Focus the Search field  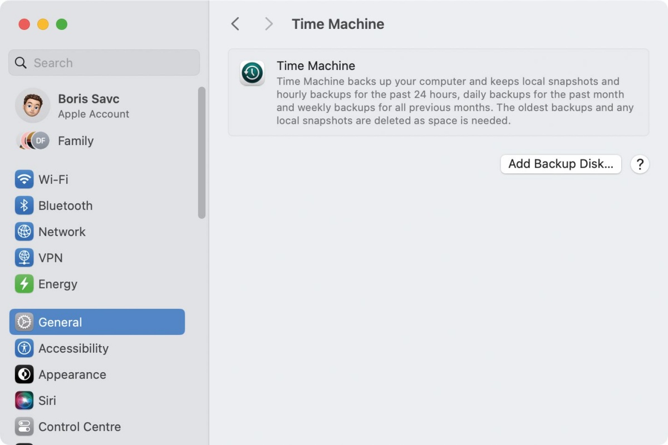104,63
